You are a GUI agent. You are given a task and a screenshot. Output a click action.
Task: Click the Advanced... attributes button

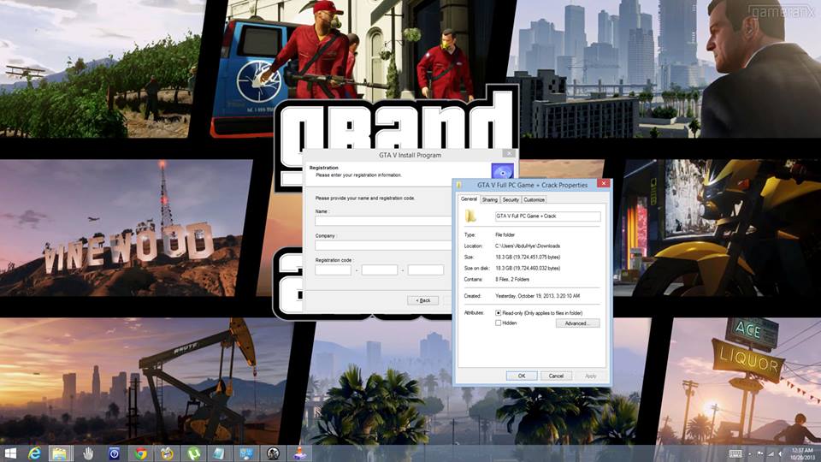pyautogui.click(x=577, y=323)
